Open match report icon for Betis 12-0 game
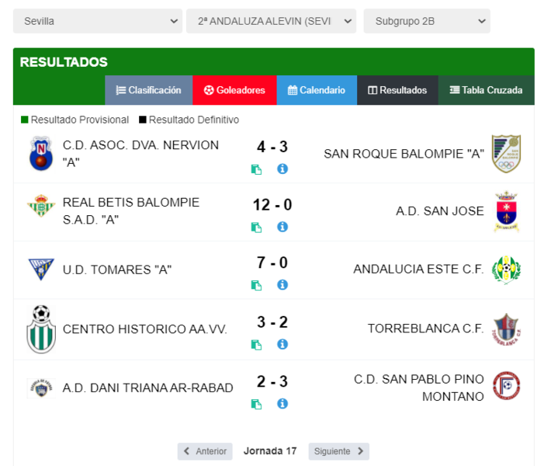544x466 pixels. click(x=256, y=228)
